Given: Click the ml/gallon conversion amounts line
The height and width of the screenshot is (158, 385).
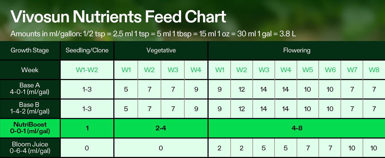Looking at the screenshot, I should (x=153, y=34).
